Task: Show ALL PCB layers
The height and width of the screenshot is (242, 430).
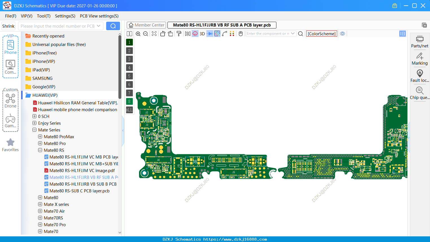Action: pyautogui.click(x=129, y=110)
